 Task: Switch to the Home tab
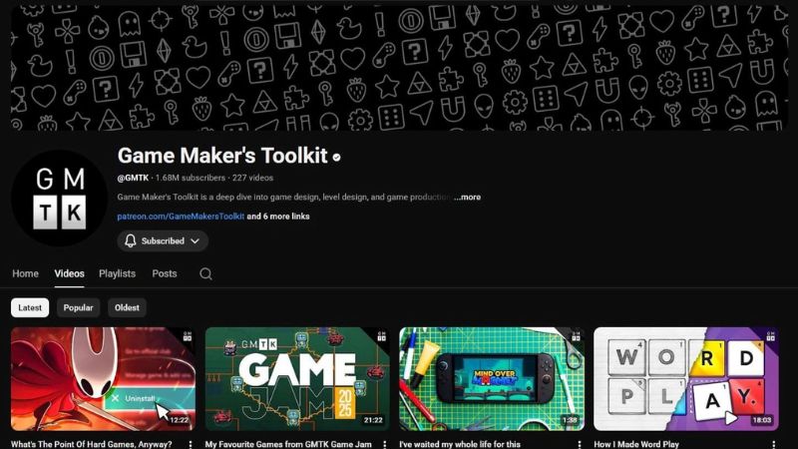[26, 273]
